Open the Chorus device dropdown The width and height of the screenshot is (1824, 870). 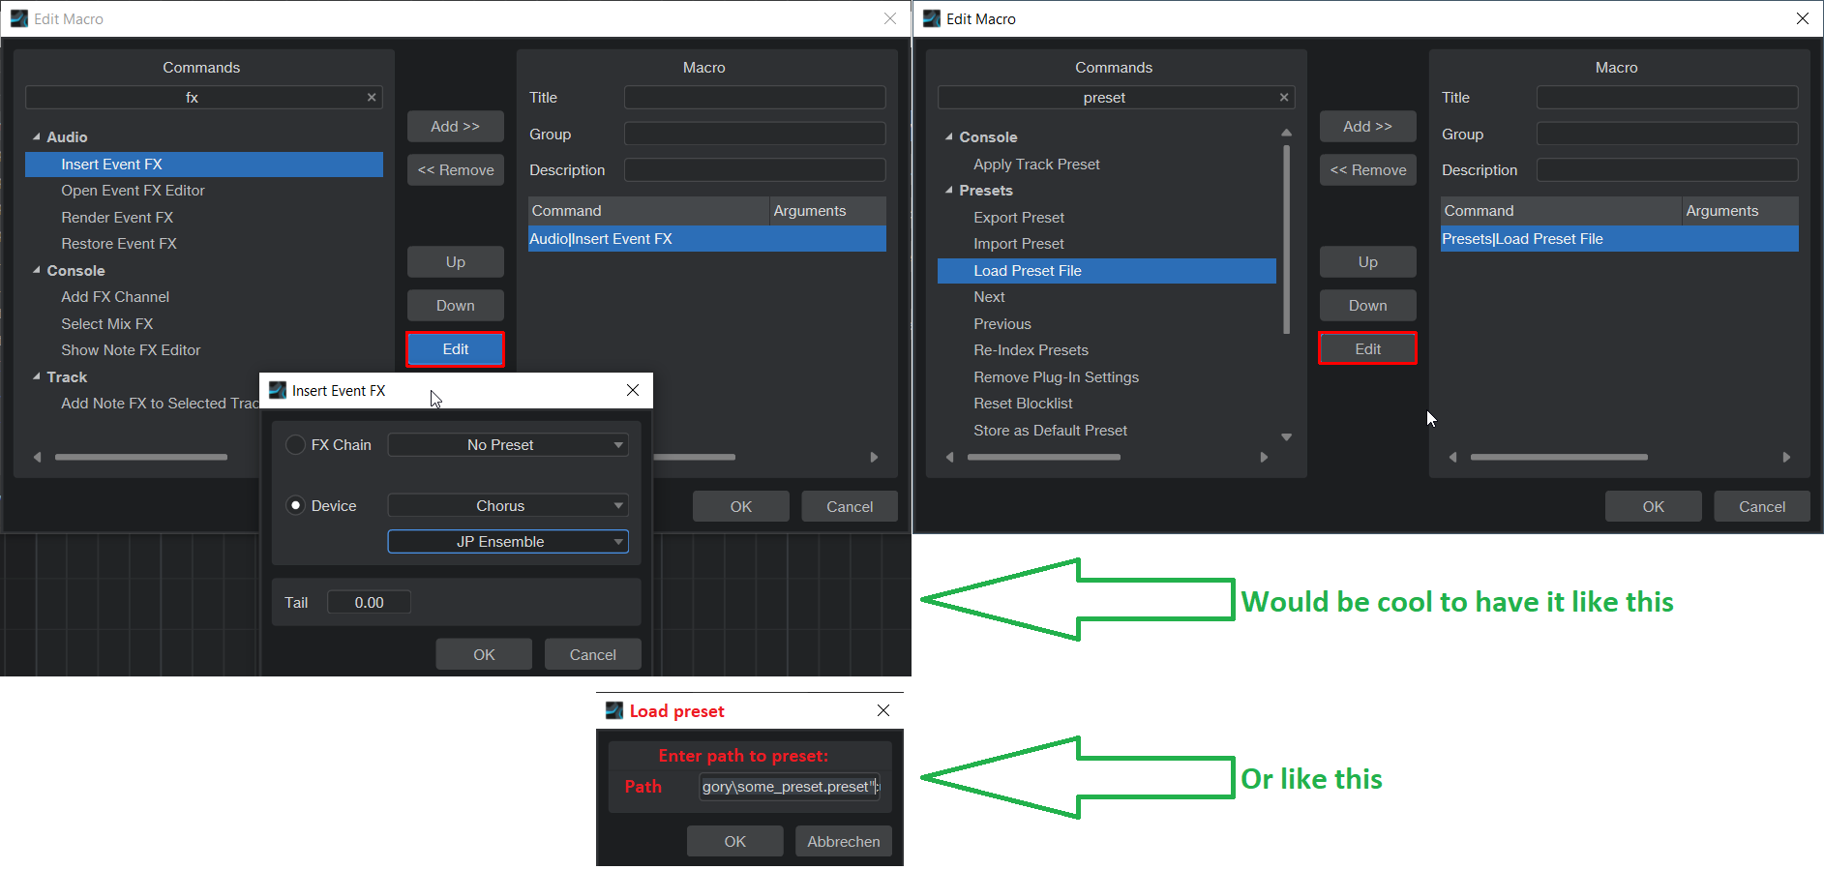(x=508, y=506)
